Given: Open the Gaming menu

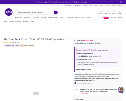Looking at the screenshot, I should (x=44, y=18).
